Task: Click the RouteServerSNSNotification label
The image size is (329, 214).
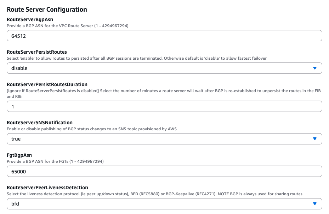Action: click(40, 123)
